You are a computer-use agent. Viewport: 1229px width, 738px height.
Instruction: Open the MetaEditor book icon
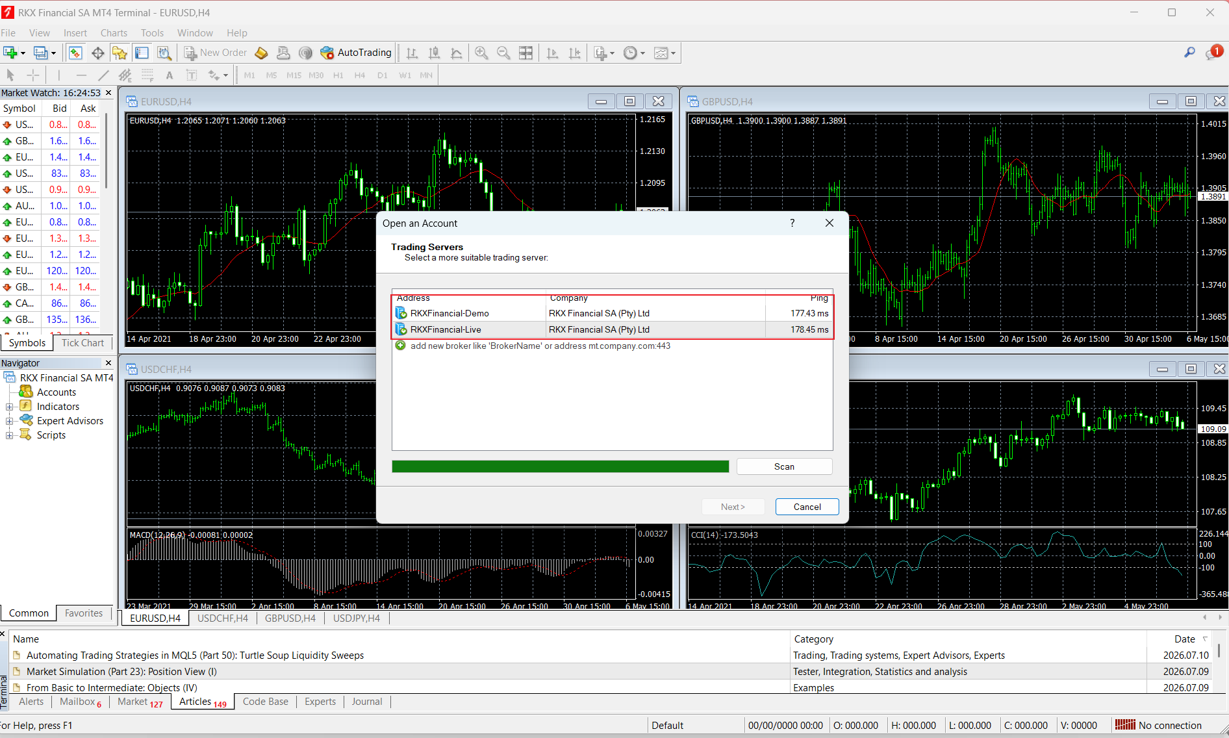(261, 53)
